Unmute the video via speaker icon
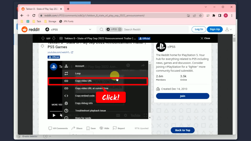Viewport: 251px width, 141px height. point(61,115)
